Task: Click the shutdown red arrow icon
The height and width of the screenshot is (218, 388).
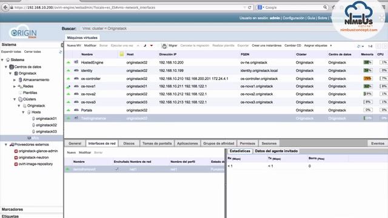Action: coord(152,45)
